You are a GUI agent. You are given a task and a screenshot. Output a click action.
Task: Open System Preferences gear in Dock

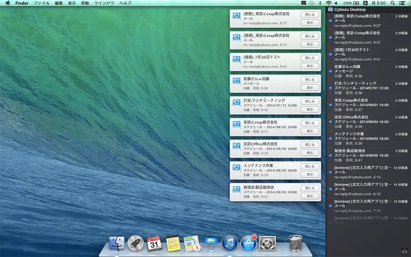(x=267, y=243)
